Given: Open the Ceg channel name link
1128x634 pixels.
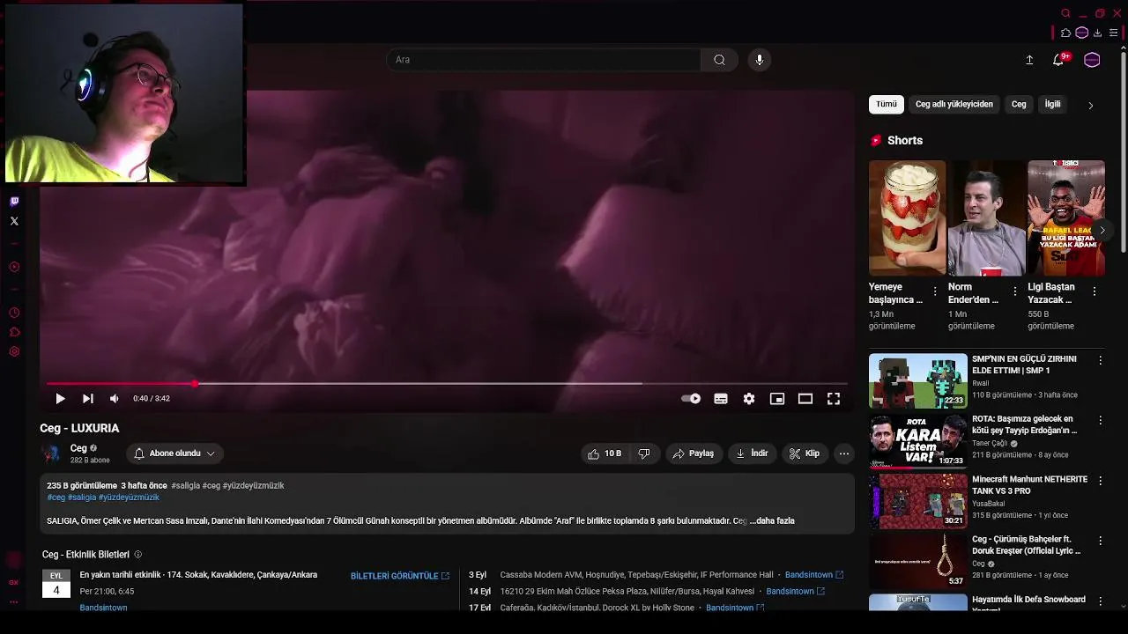Looking at the screenshot, I should coord(78,448).
